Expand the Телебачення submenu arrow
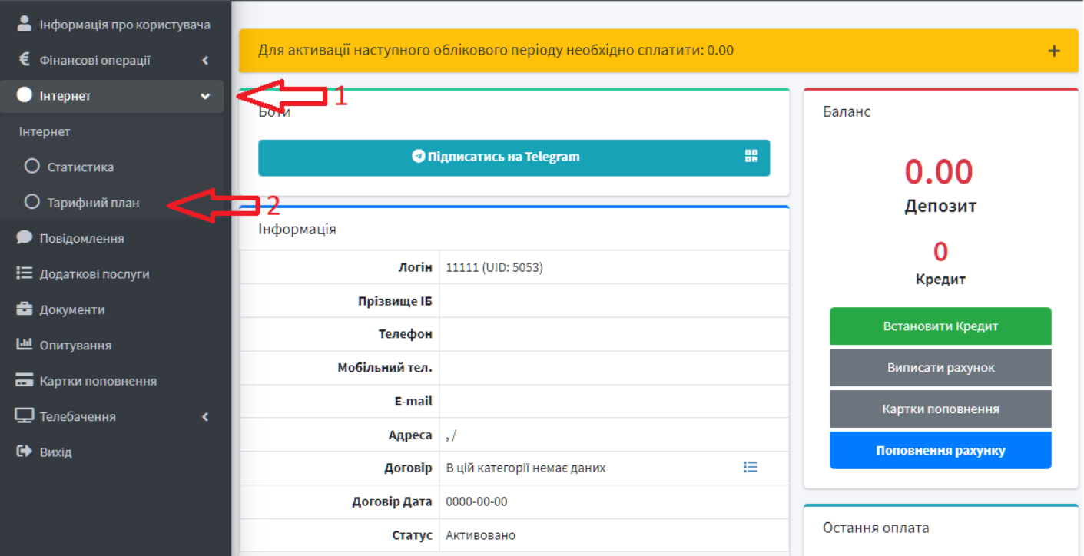 pos(205,416)
